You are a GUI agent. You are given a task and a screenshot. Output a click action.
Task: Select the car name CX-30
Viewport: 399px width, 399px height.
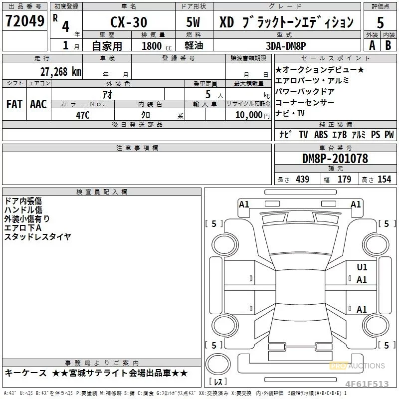129,22
